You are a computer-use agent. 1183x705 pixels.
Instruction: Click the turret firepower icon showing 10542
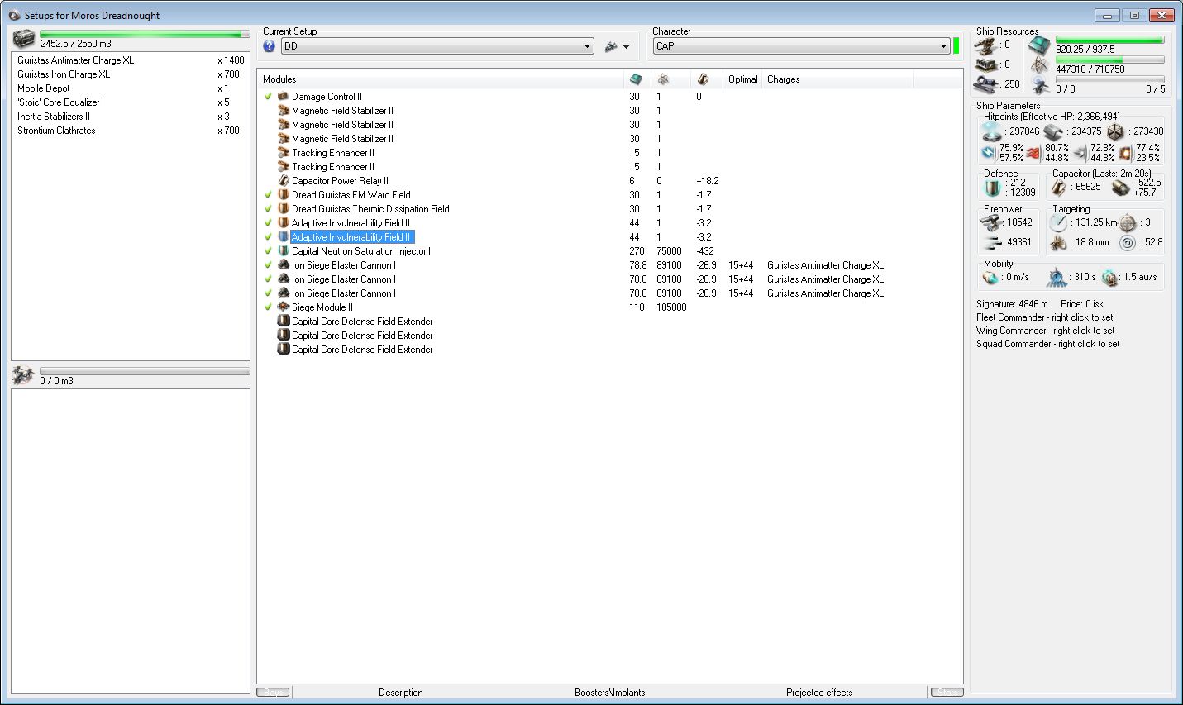pos(991,222)
